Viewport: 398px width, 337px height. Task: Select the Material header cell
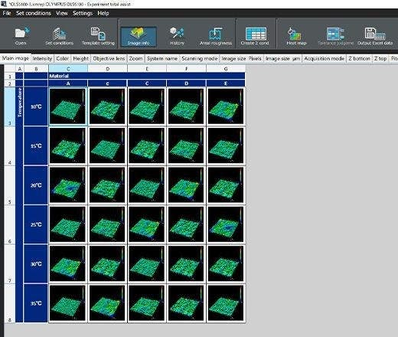[147, 76]
